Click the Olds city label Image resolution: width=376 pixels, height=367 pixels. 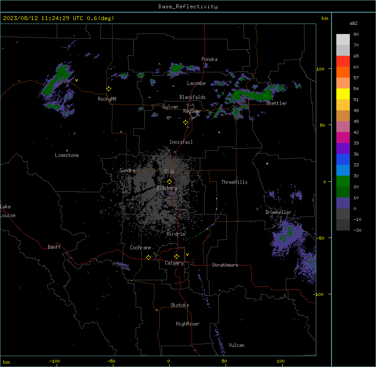click(x=169, y=172)
